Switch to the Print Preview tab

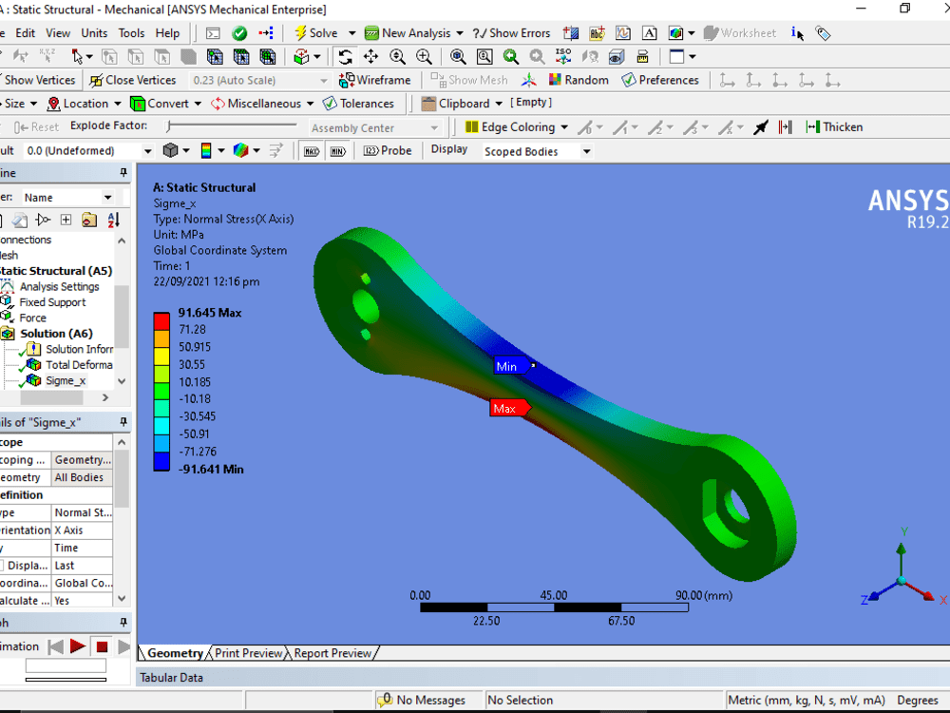pos(247,653)
